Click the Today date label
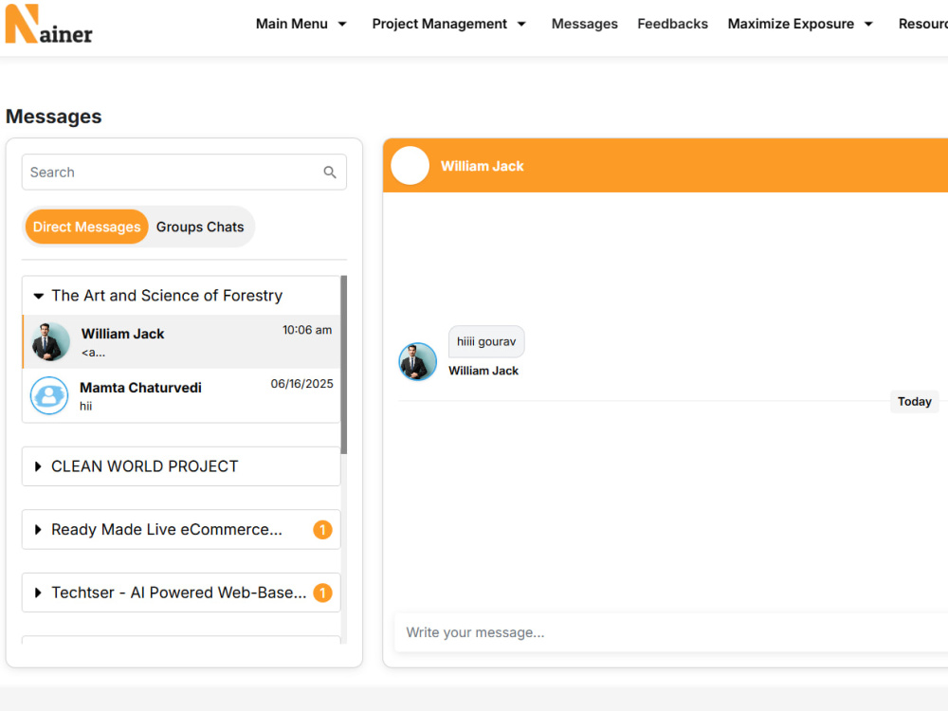This screenshot has width=948, height=711. coord(914,401)
